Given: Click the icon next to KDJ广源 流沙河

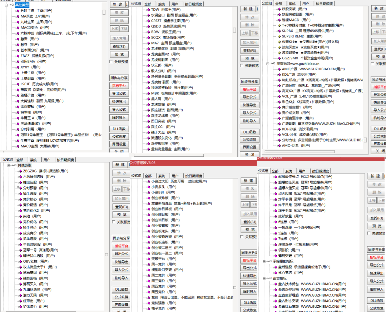Looking at the screenshot, I should (279, 75).
